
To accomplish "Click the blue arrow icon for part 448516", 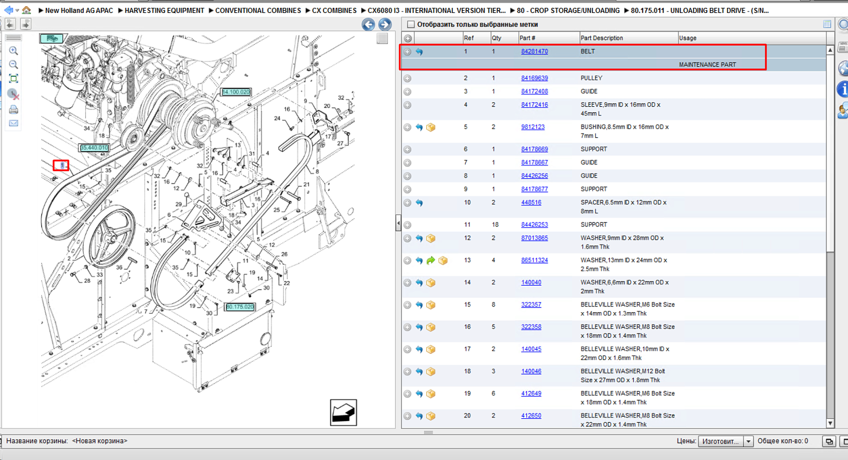I will [419, 203].
